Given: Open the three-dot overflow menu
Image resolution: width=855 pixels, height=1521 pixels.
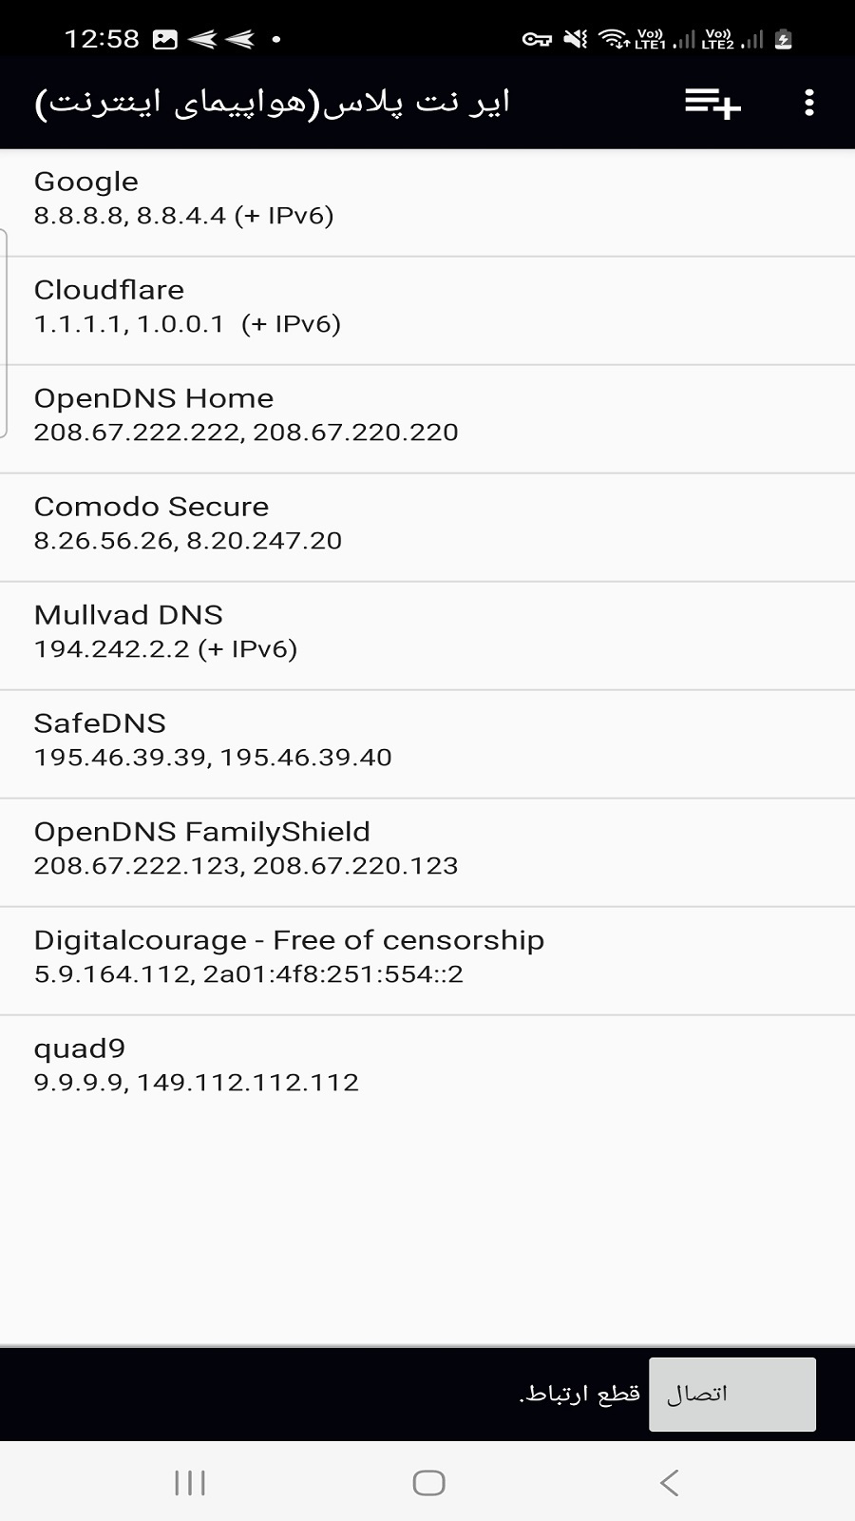Looking at the screenshot, I should click(809, 103).
